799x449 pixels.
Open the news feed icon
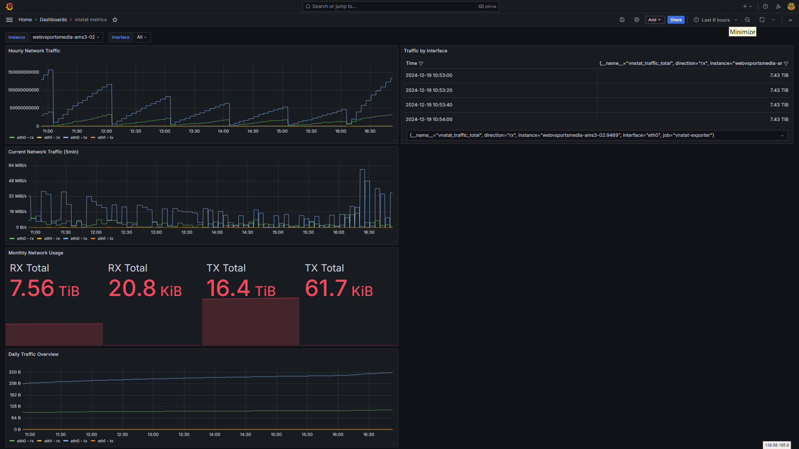point(778,6)
